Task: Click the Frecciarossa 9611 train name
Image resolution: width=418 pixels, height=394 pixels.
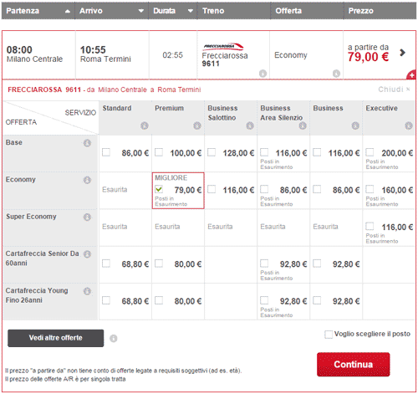Action: click(x=225, y=59)
